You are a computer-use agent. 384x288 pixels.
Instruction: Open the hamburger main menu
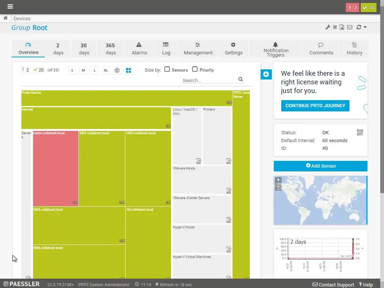(10, 6)
